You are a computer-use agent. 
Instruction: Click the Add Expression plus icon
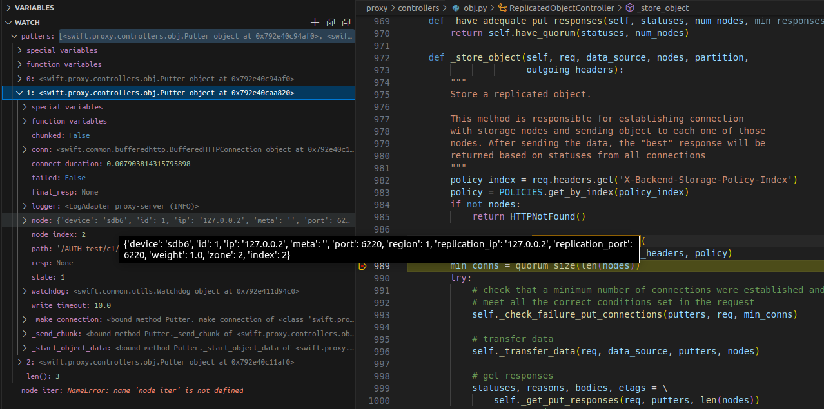(315, 23)
